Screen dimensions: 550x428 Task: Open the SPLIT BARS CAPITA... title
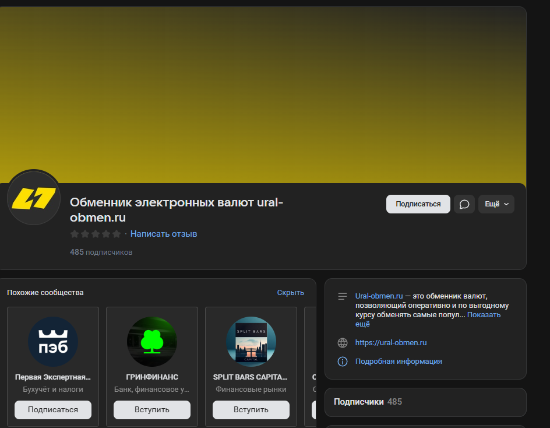251,377
